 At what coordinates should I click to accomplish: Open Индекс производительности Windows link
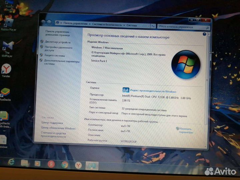tap(153, 91)
